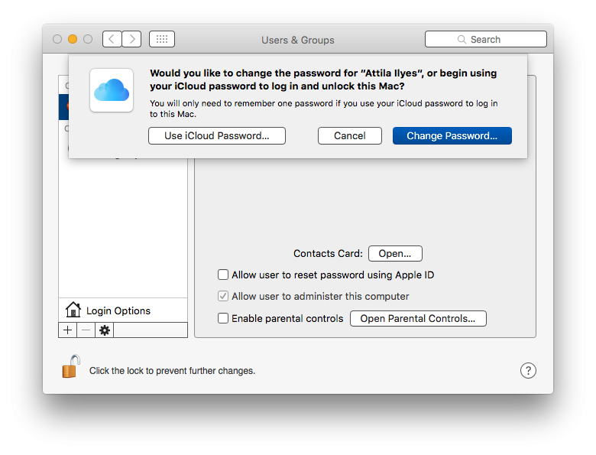Open the Contacts Card

[395, 254]
